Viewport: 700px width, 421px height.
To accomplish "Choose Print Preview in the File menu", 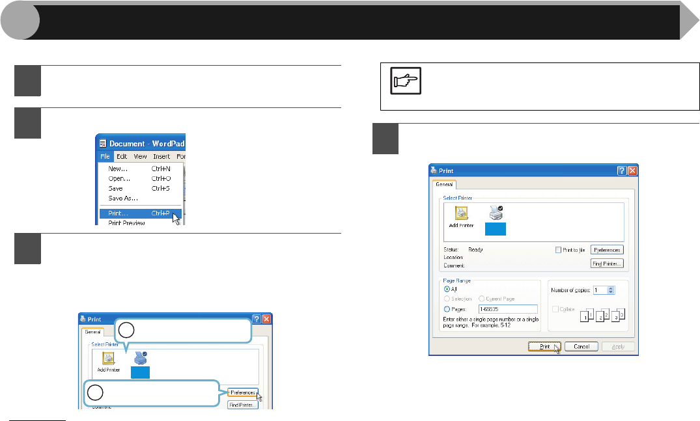I will point(140,223).
